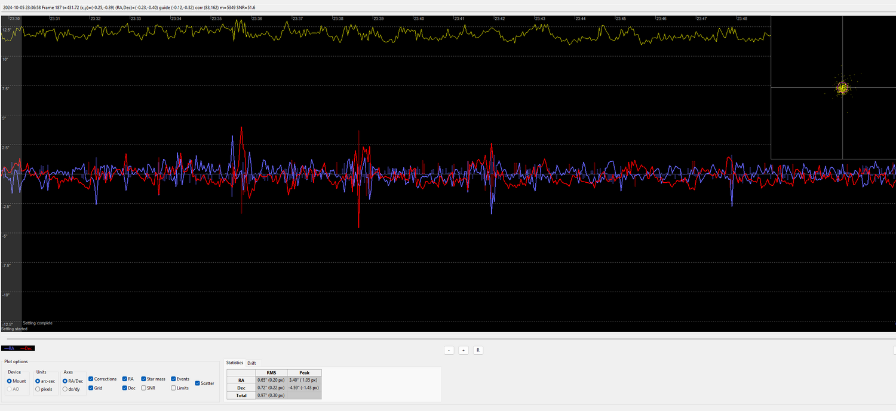Select the Total row header
896x411 pixels.
pyautogui.click(x=241, y=395)
